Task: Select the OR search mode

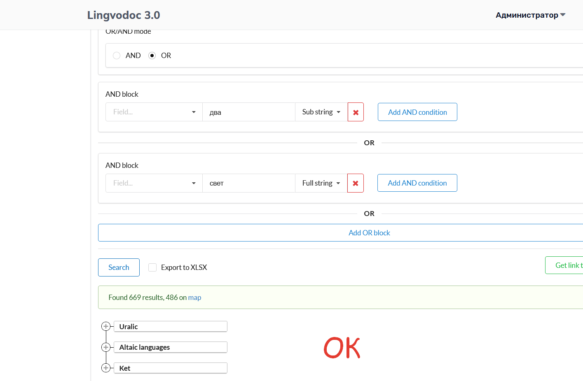Action: (x=152, y=55)
